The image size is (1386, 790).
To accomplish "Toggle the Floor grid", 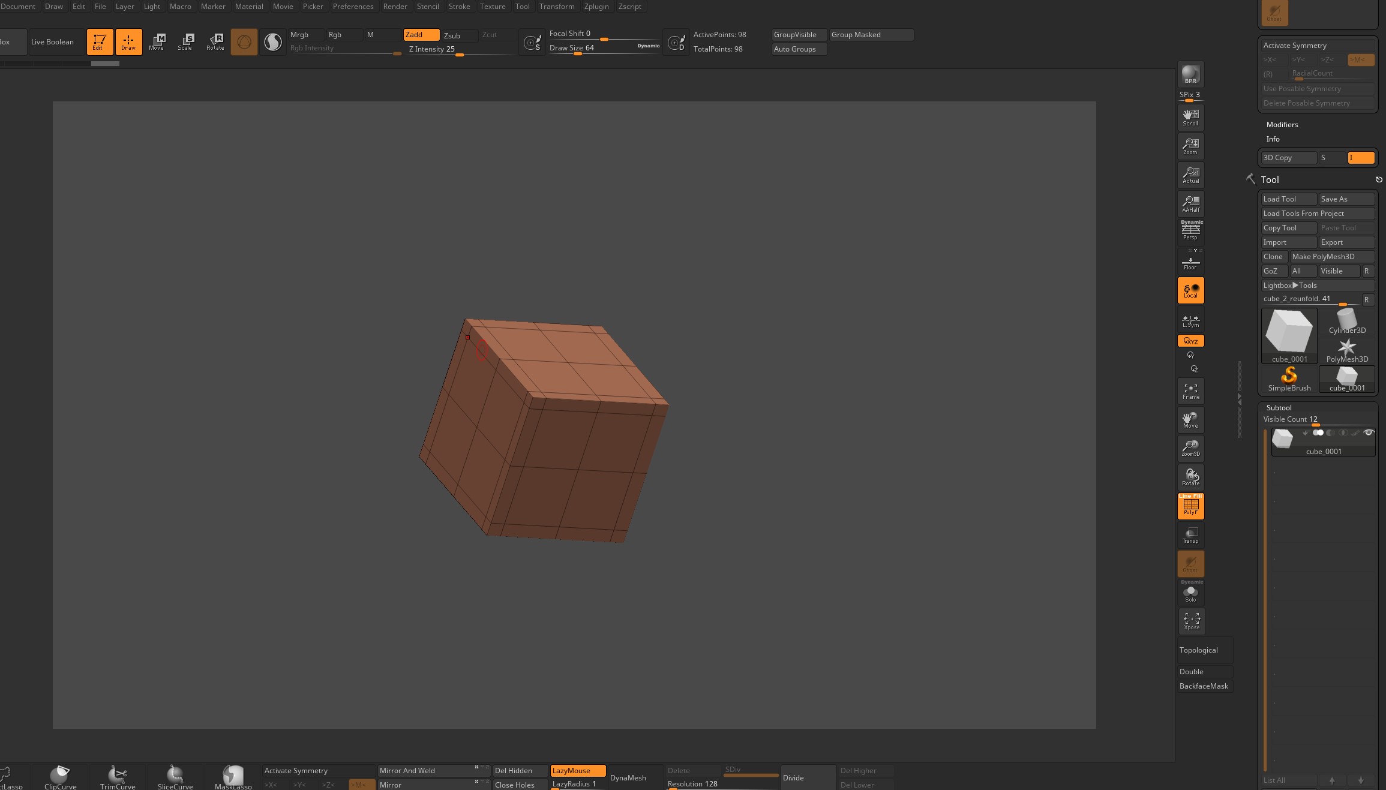I will tap(1190, 262).
